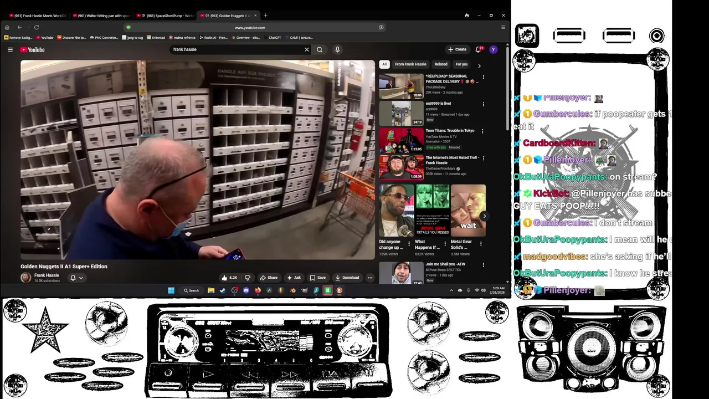709x399 pixels.
Task: Show more filter chips with right chevron
Action: pos(479,65)
